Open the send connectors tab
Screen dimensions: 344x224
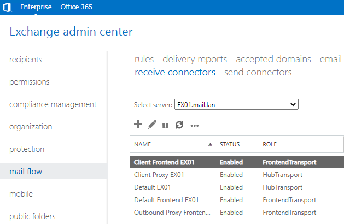click(258, 72)
